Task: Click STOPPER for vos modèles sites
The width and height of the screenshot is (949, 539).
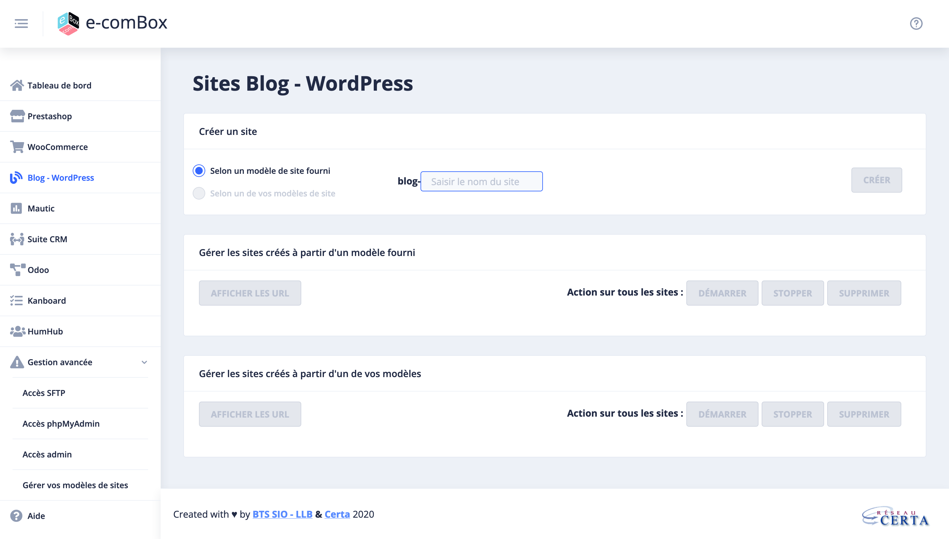Action: coord(792,414)
